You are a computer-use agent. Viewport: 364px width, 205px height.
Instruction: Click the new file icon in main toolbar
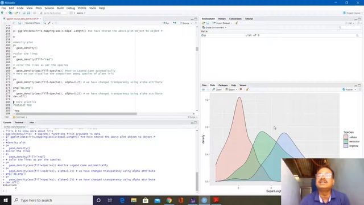[x=2, y=13]
